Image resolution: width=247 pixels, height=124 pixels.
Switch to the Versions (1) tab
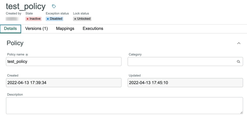pyautogui.click(x=36, y=29)
